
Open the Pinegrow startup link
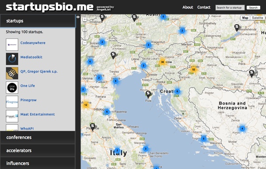point(28,100)
